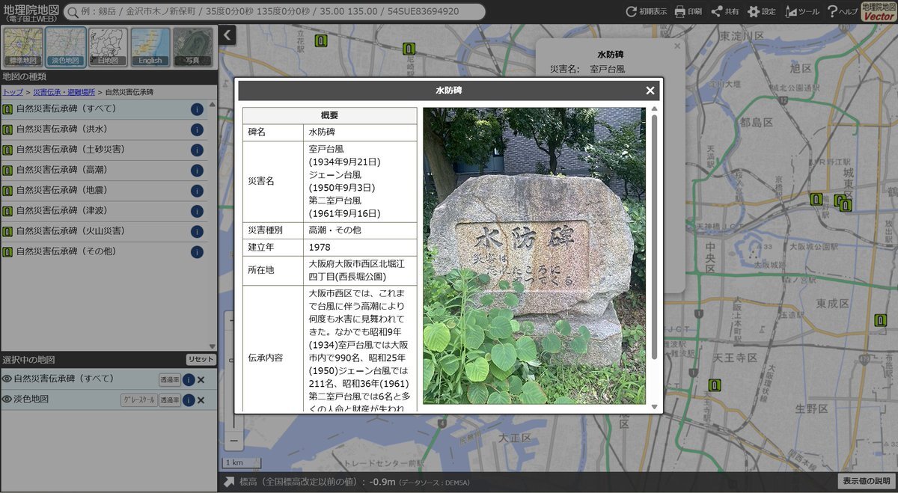
Task: Open 透過率 opacity for 自然災害伝承碑 layer
Action: pyautogui.click(x=169, y=380)
